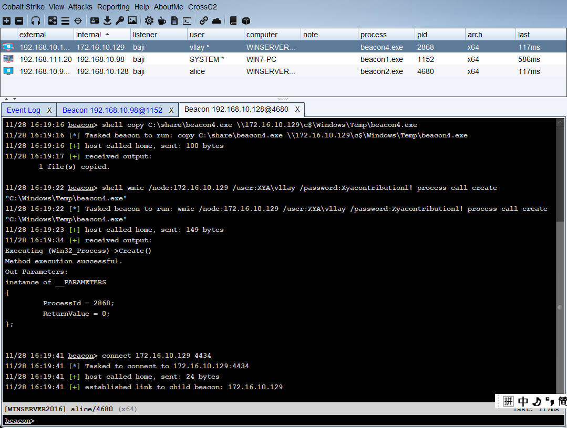
Task: Open the Help menu
Action: [x=141, y=7]
